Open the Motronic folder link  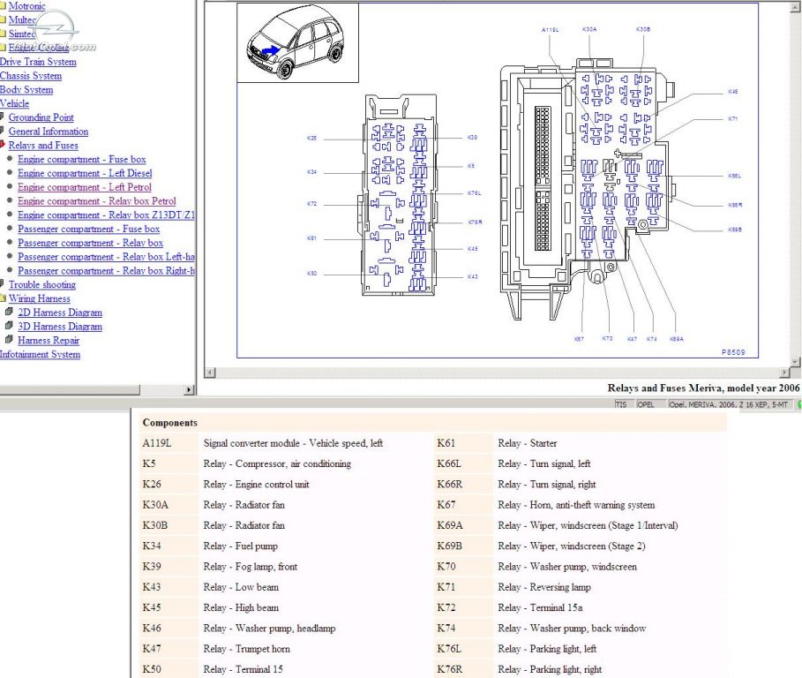tap(26, 6)
